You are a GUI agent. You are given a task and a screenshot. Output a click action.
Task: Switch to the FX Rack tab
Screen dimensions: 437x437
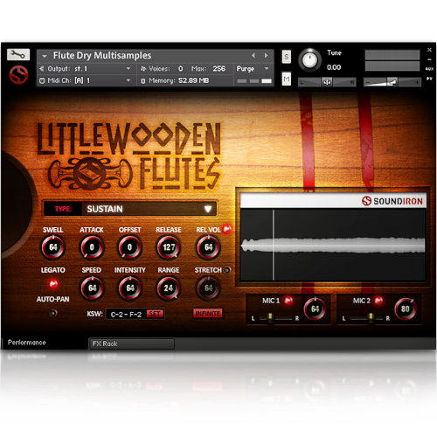point(132,343)
